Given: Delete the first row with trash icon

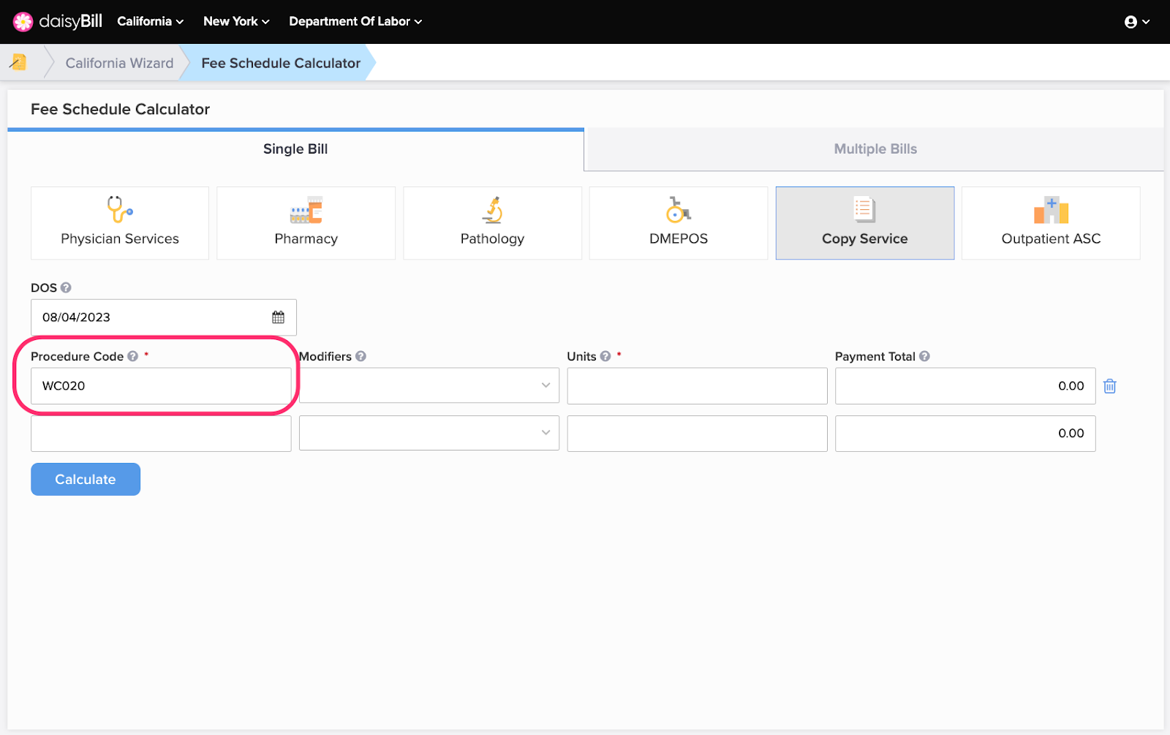Looking at the screenshot, I should (x=1110, y=386).
